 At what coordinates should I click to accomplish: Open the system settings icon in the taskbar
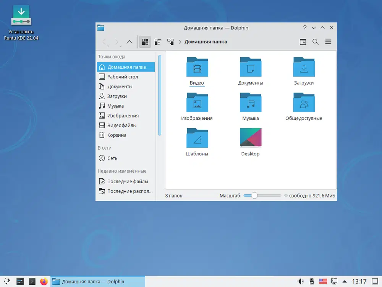coord(20,281)
